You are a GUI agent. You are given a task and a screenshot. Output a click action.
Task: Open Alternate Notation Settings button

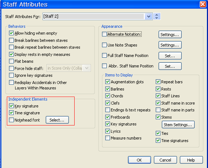[170, 35]
